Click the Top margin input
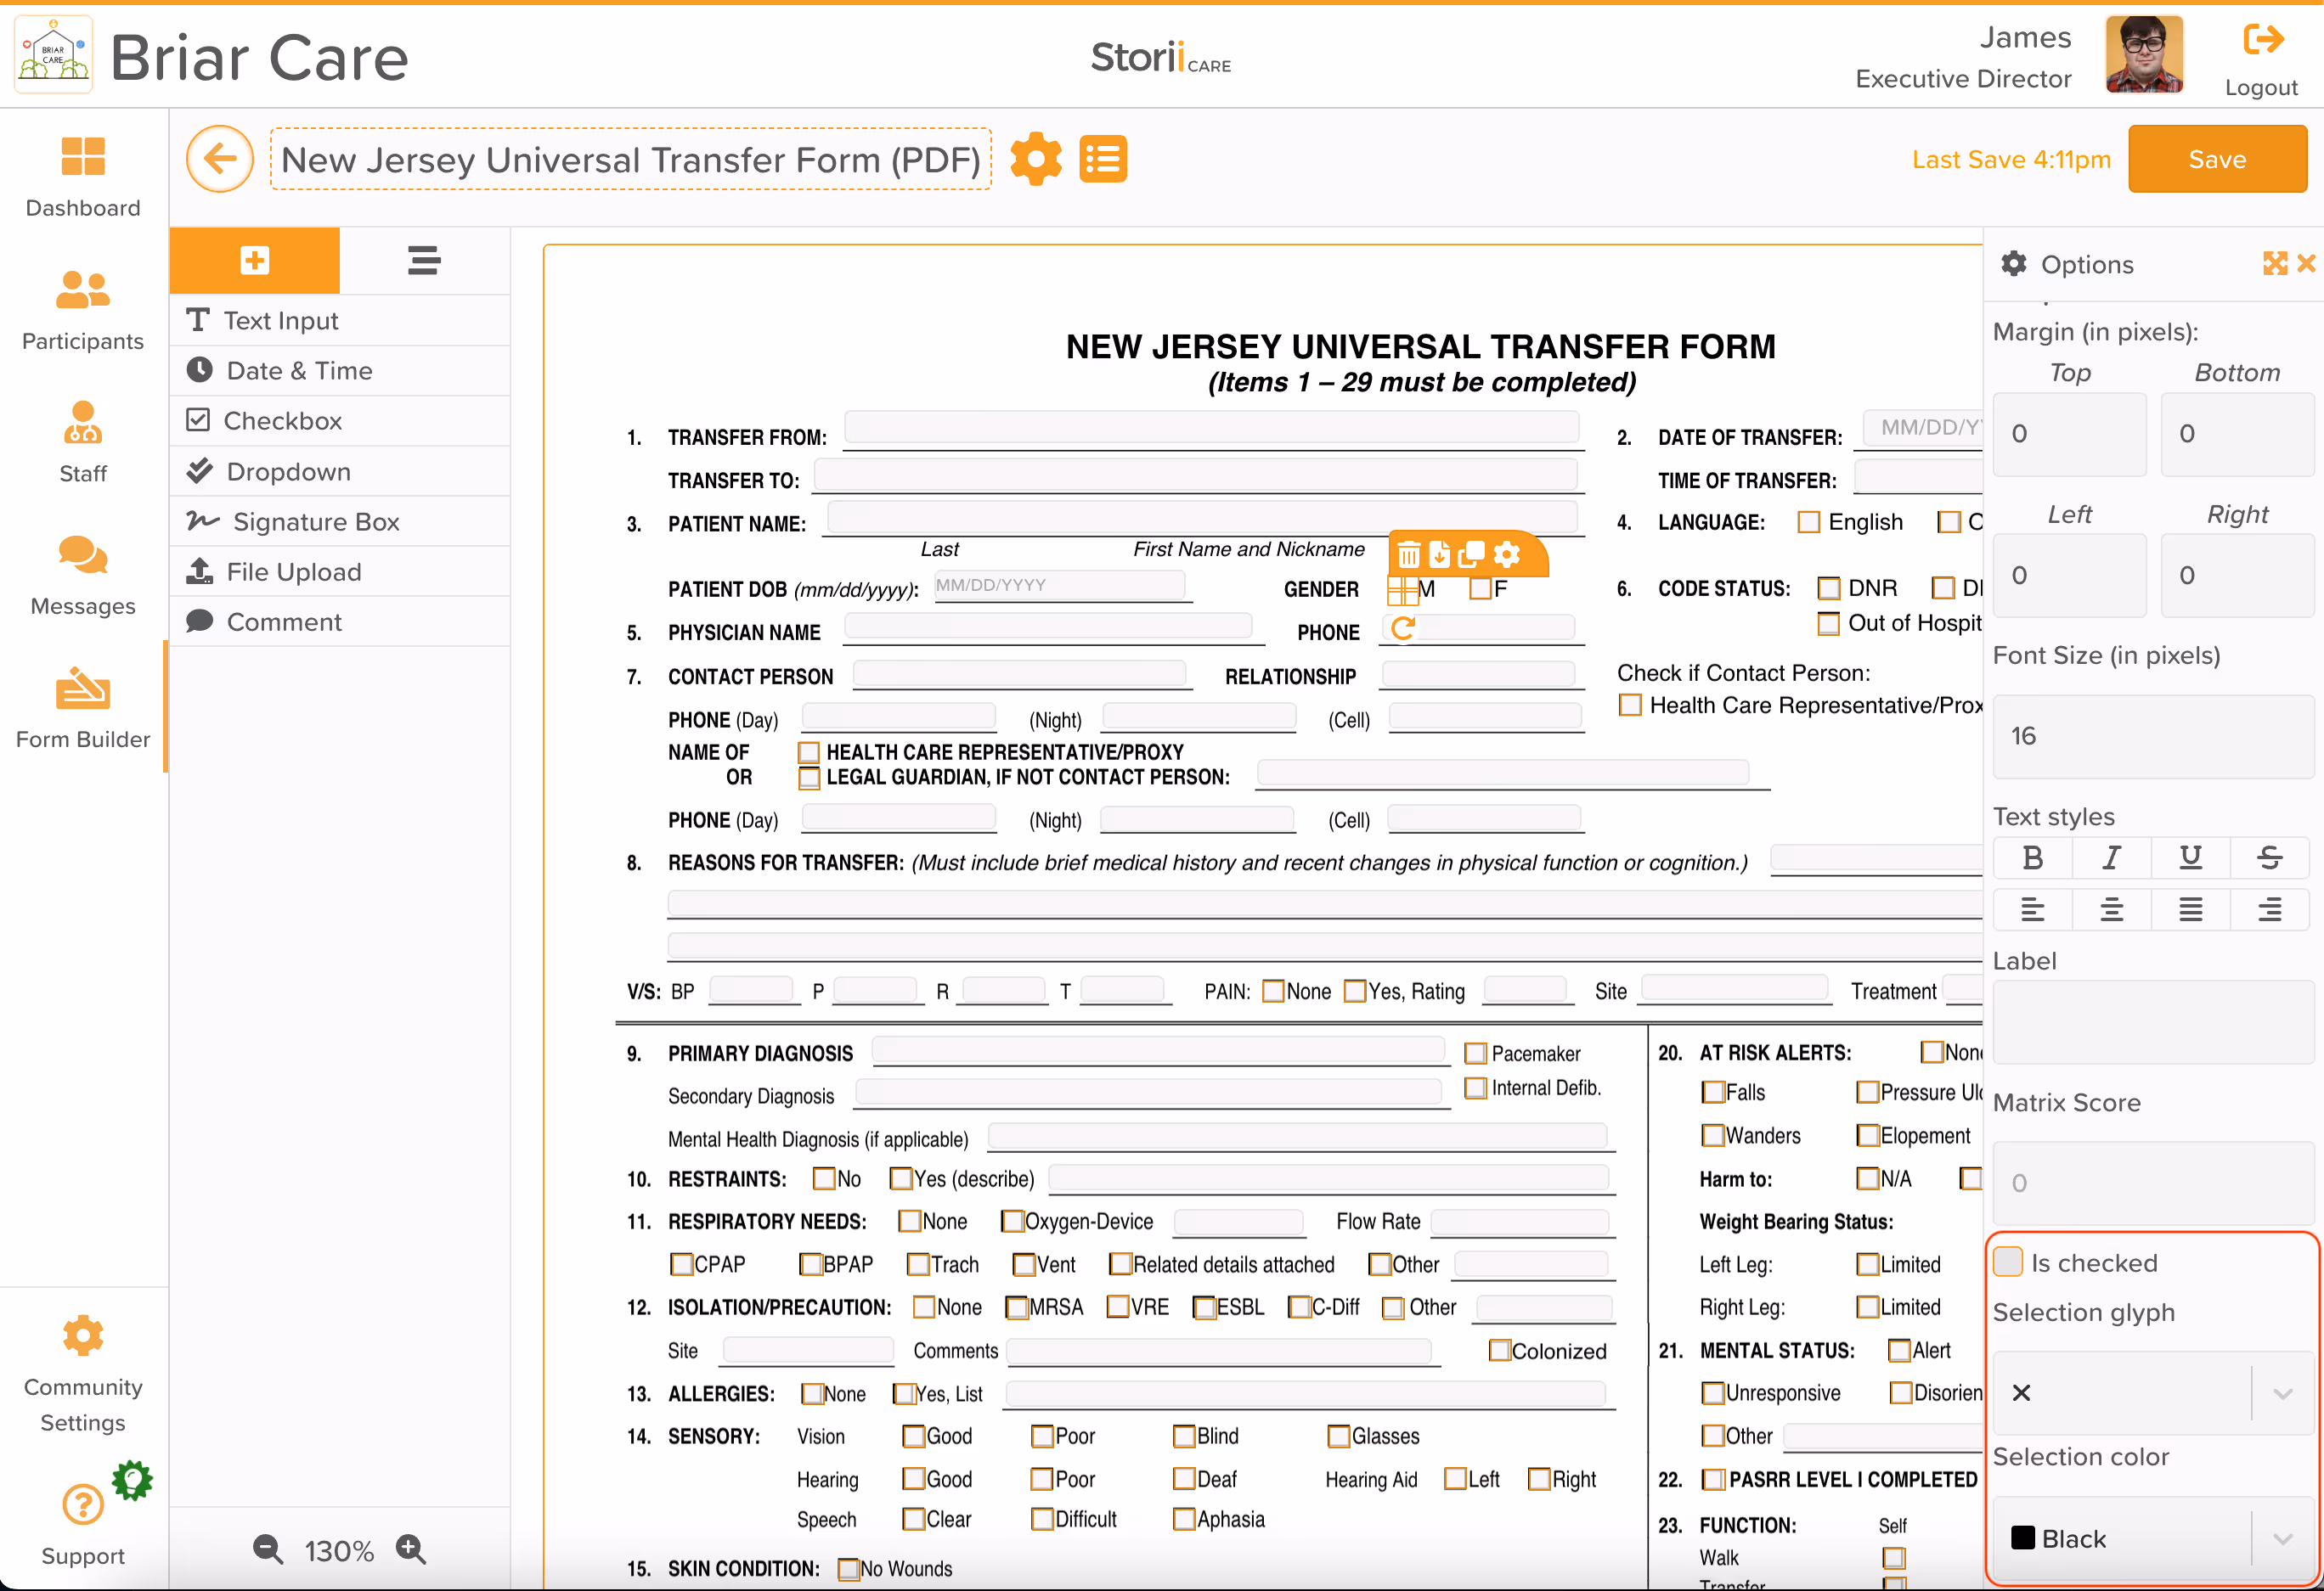This screenshot has width=2324, height=1591. (2069, 434)
